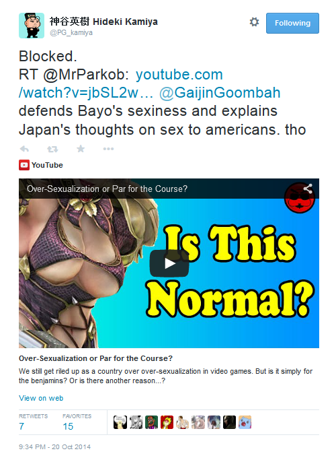Click the red YouTube logo icon
The width and height of the screenshot is (336, 464).
[24, 165]
